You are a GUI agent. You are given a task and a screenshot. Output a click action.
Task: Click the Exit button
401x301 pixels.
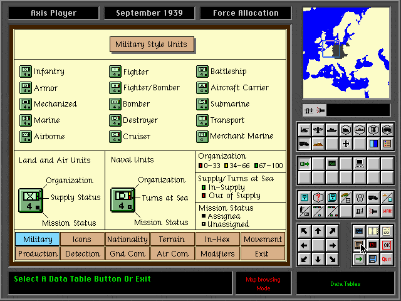(263, 253)
